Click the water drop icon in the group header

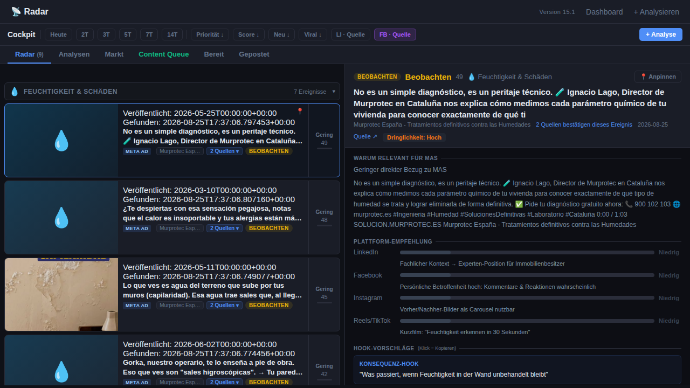pyautogui.click(x=15, y=92)
